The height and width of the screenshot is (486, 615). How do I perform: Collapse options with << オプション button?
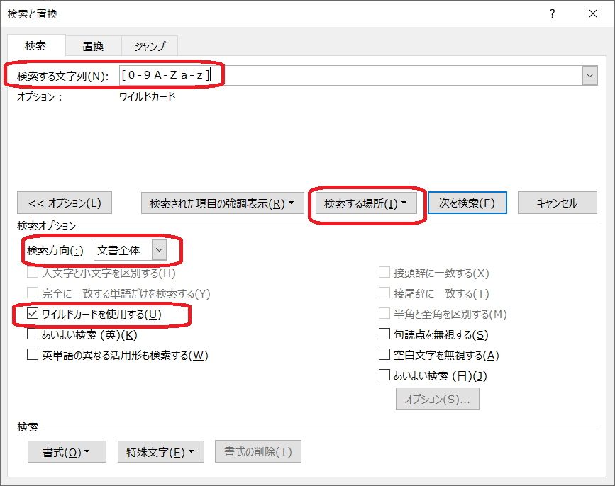[x=65, y=203]
